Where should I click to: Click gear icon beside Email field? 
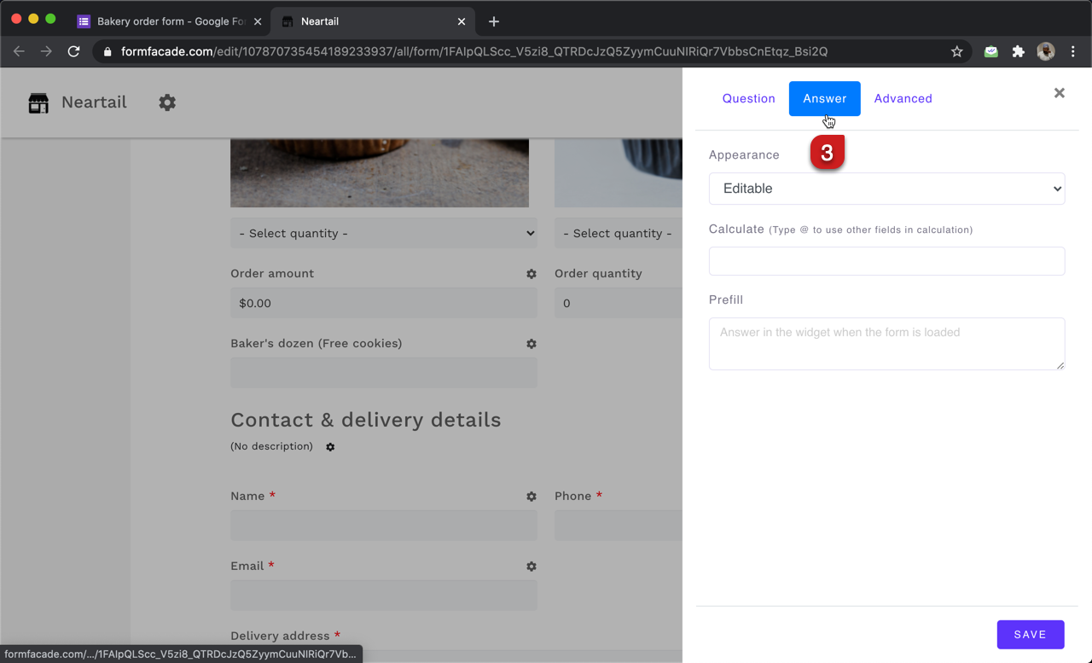531,566
